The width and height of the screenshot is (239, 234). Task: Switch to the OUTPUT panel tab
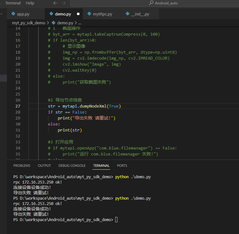[44, 166]
